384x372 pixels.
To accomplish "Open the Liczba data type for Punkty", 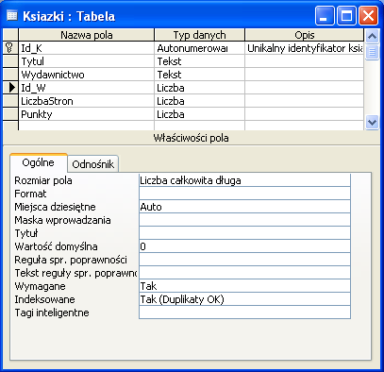I will 199,114.
